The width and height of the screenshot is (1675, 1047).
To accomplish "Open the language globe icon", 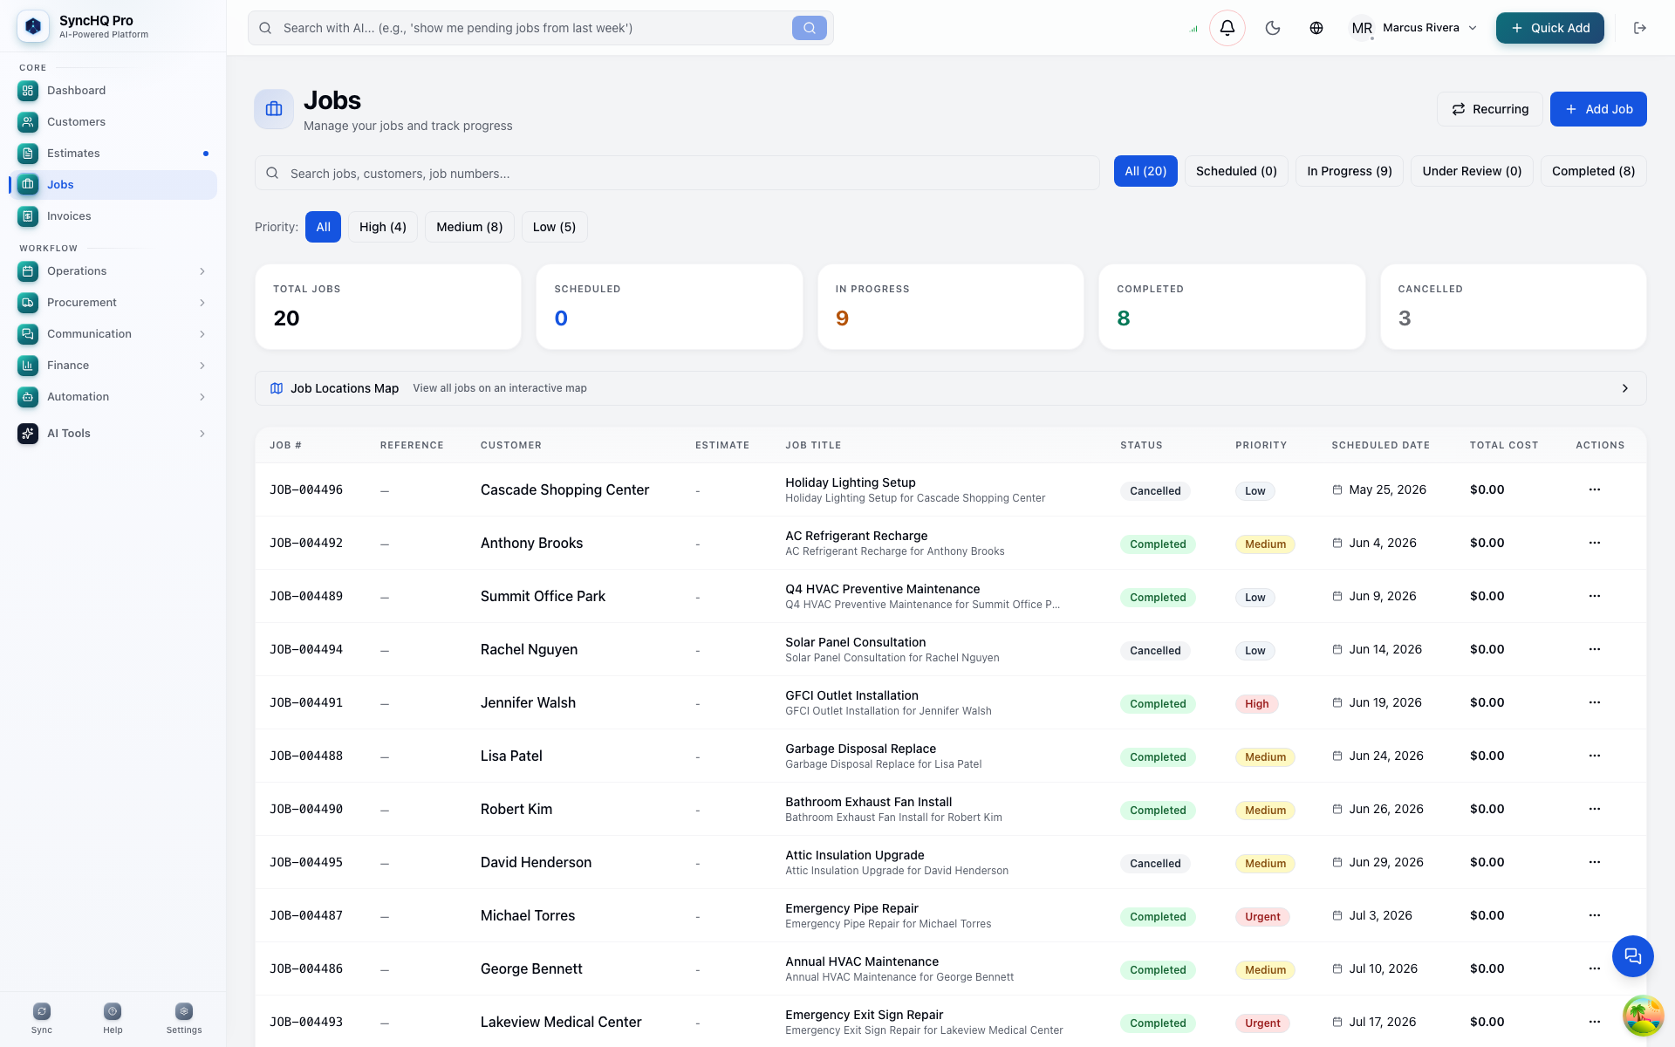I will (x=1316, y=28).
